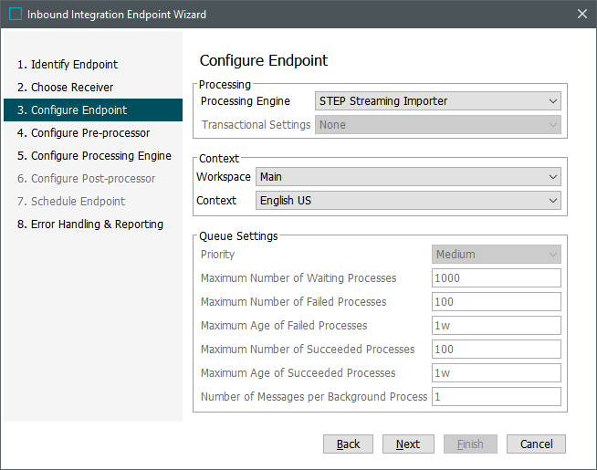Viewport: 597px width, 470px height.
Task: Click Number of Messages per Background Process field
Action: click(x=496, y=397)
